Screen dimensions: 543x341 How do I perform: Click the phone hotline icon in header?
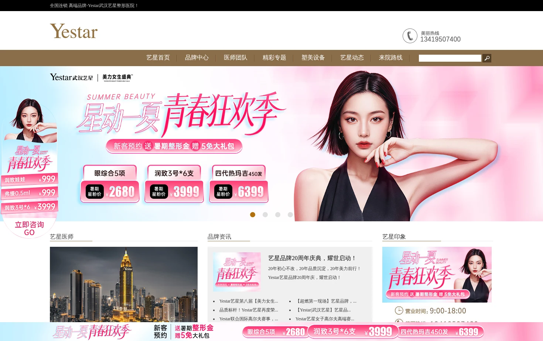pos(410,36)
